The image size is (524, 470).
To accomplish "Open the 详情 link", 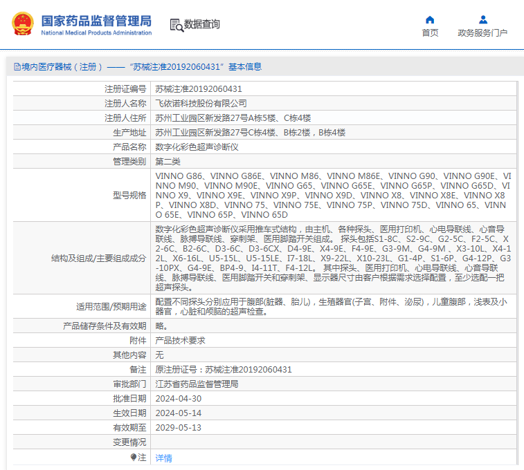I will 164,458.
